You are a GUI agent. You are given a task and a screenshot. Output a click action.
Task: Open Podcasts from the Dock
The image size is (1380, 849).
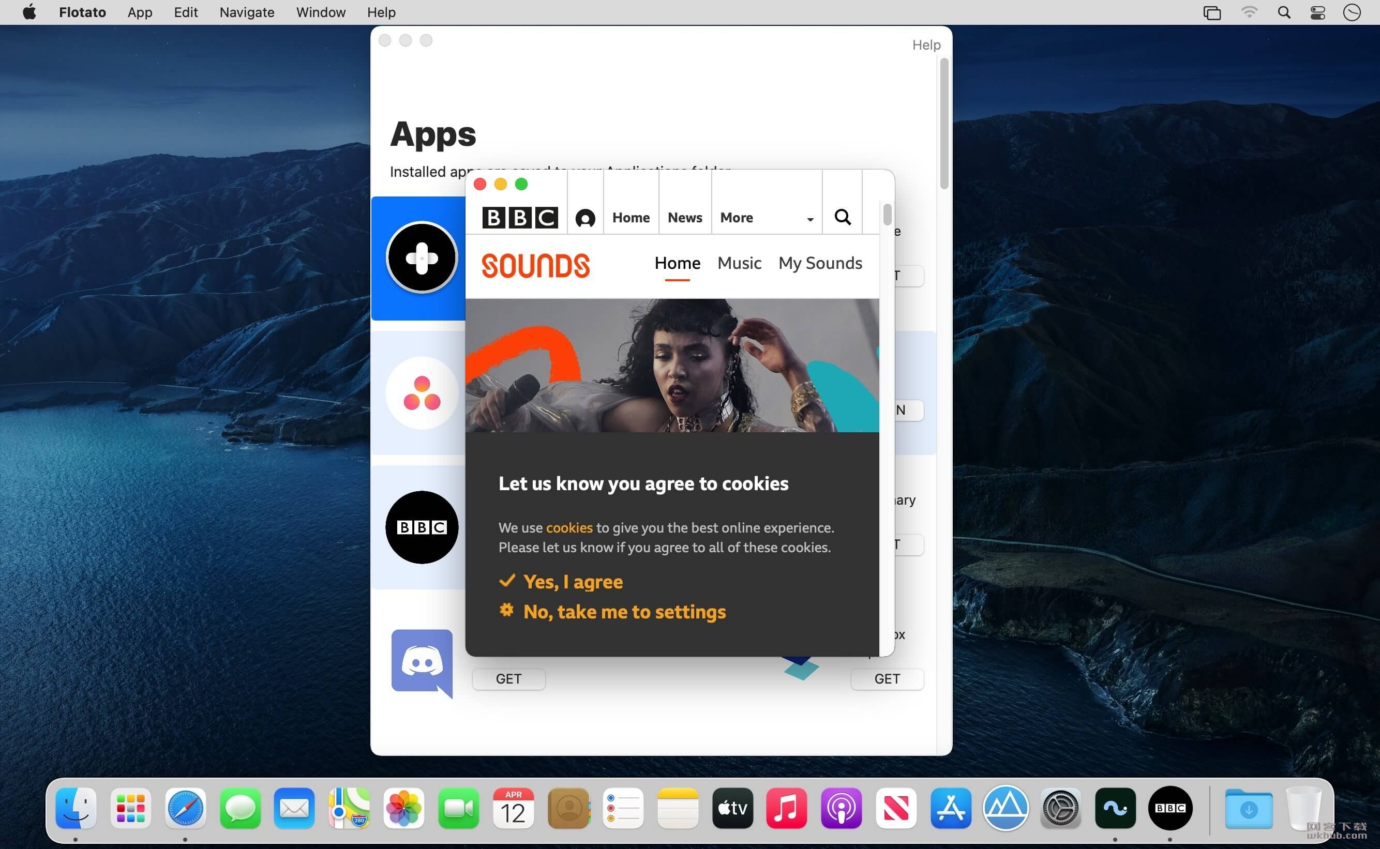tap(842, 809)
